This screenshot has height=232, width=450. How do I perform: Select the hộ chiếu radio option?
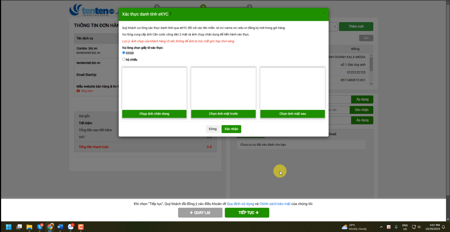tap(124, 59)
